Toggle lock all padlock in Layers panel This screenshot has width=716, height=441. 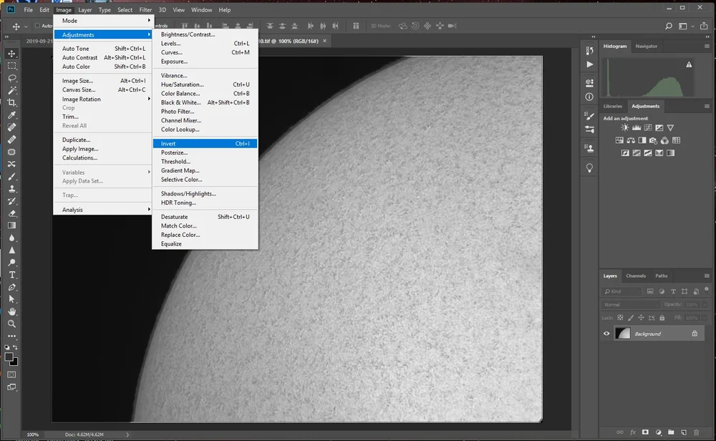pos(662,317)
